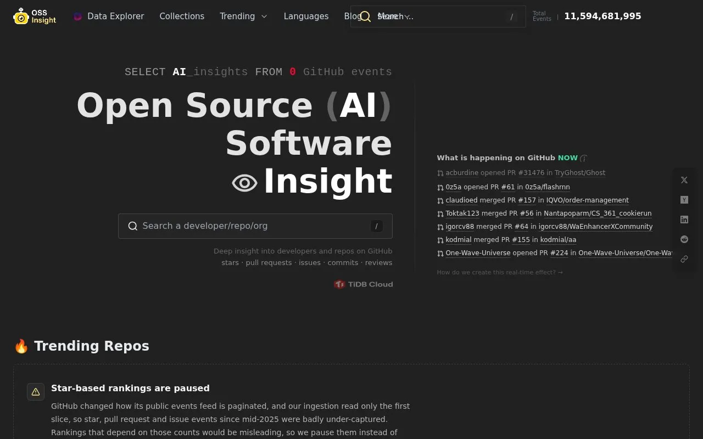Viewport: 703px width, 439px height.
Task: Open the Toktak123 user link
Action: pos(462,213)
